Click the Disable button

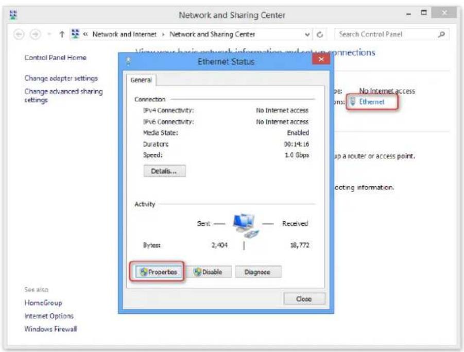[209, 272]
